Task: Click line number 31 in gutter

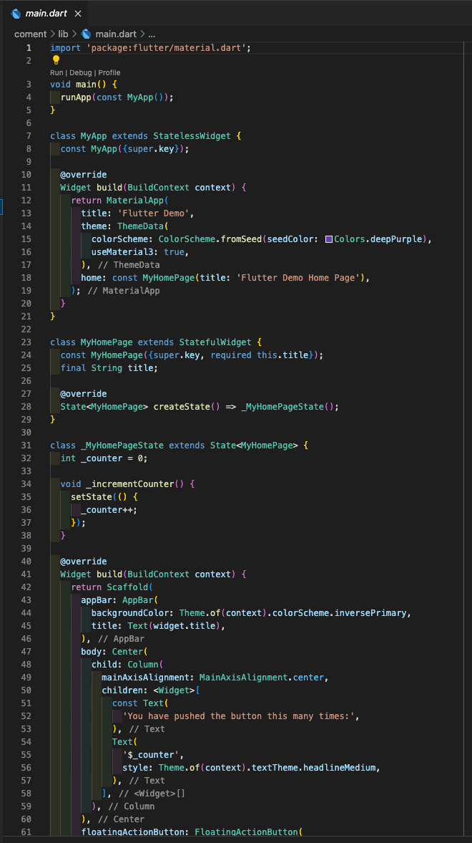Action: [26, 445]
